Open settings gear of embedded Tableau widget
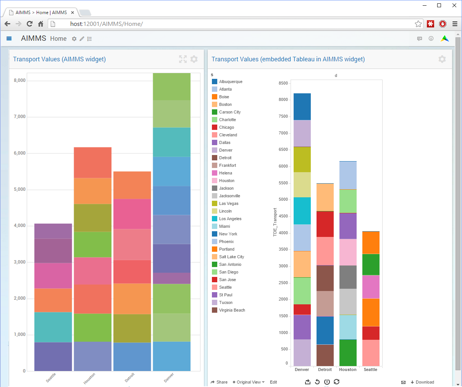Viewport: 462px width, 387px height. (442, 59)
